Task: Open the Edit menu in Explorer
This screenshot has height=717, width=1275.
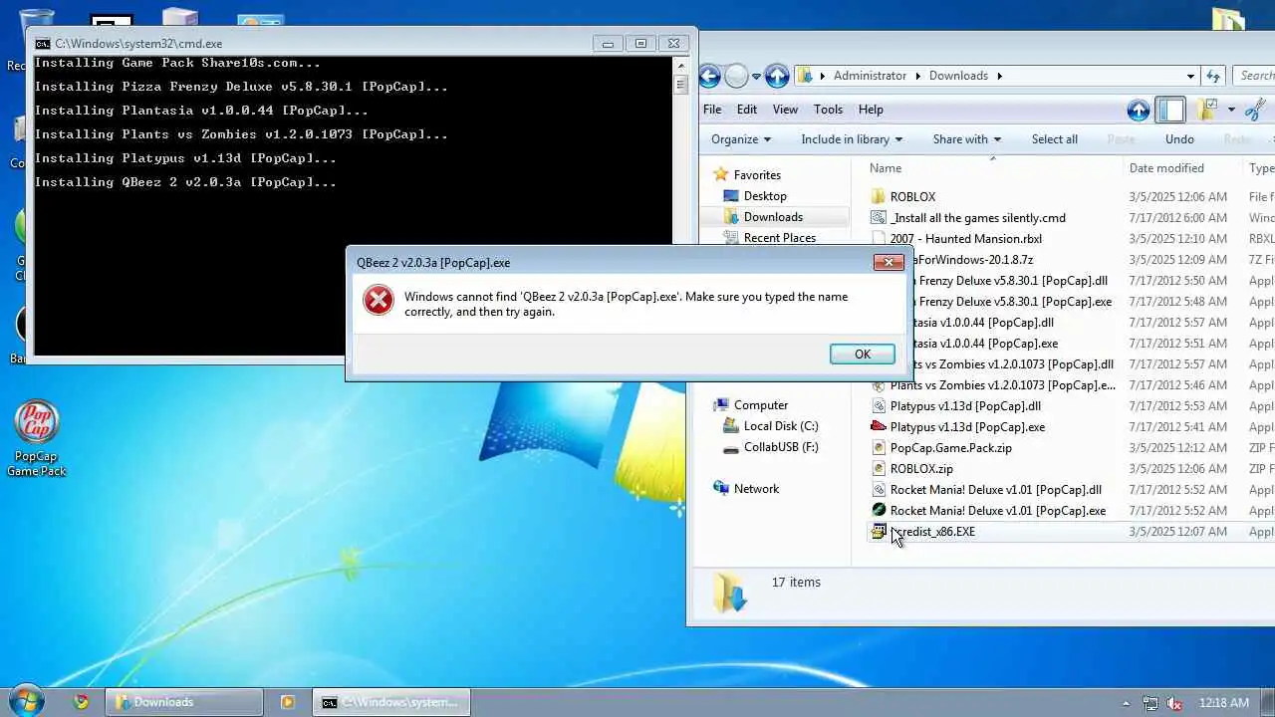Action: pos(747,110)
